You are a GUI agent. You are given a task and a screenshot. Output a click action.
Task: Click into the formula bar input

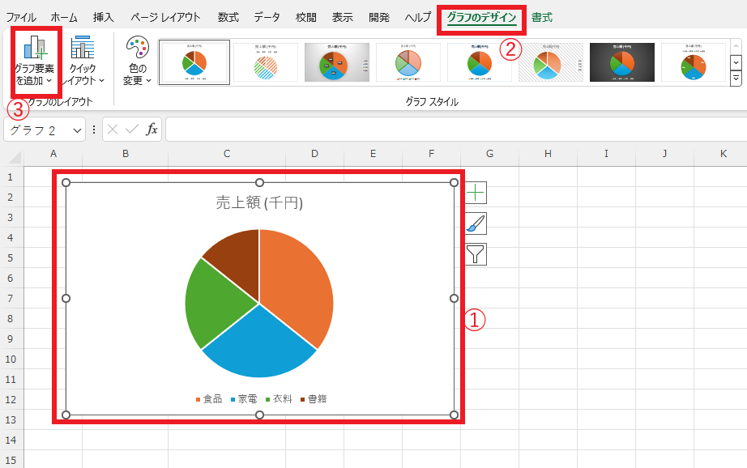coord(456,130)
